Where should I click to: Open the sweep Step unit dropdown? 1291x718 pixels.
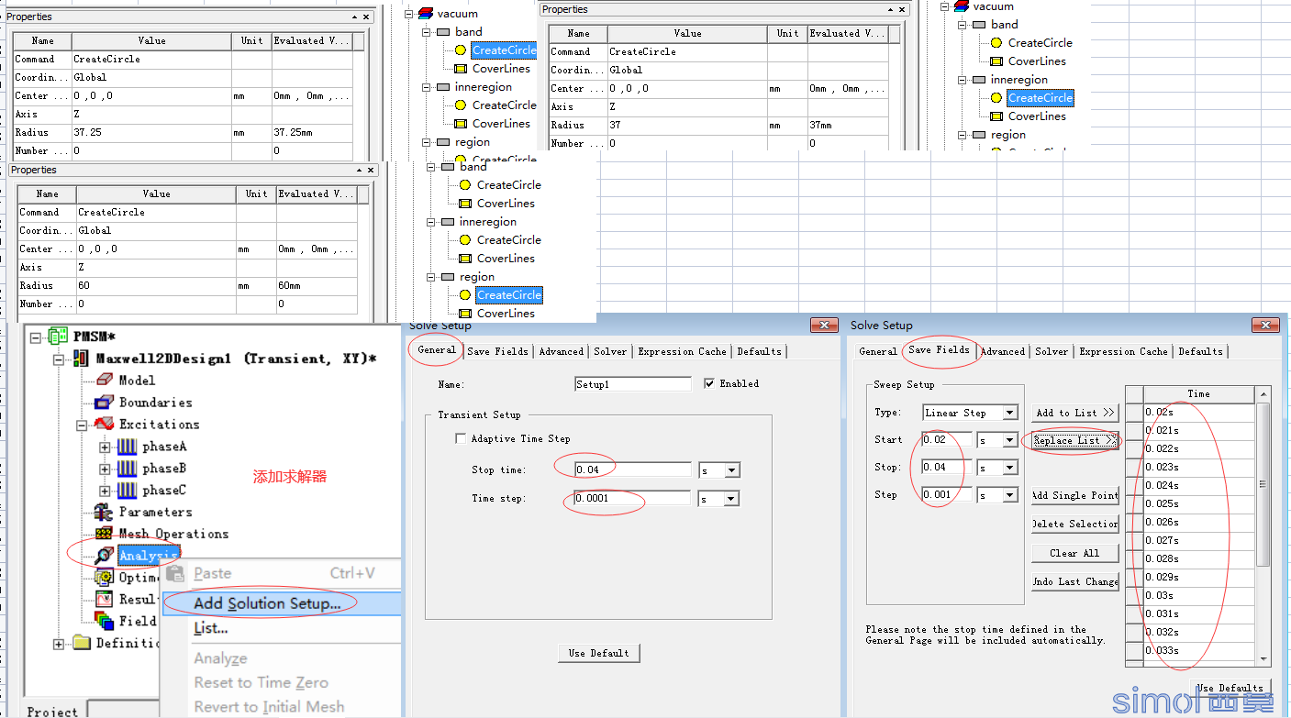click(x=1010, y=495)
